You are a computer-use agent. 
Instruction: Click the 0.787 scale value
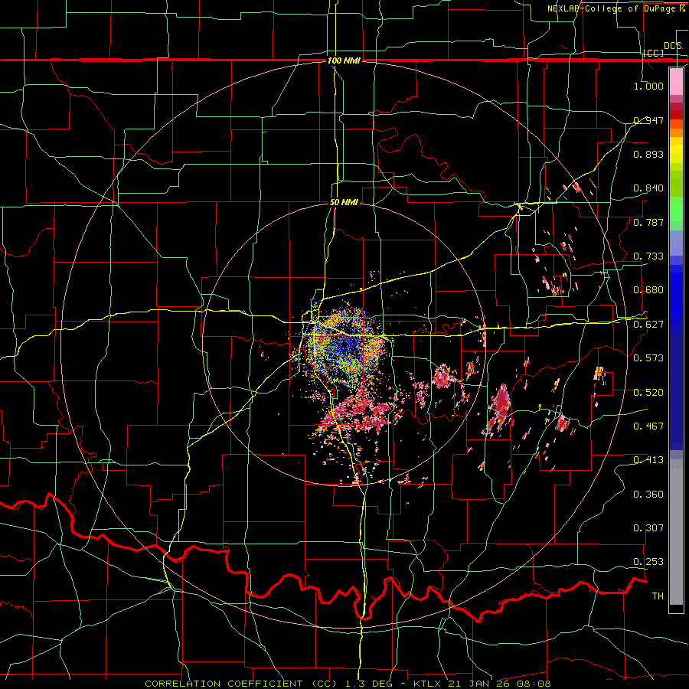(x=648, y=222)
